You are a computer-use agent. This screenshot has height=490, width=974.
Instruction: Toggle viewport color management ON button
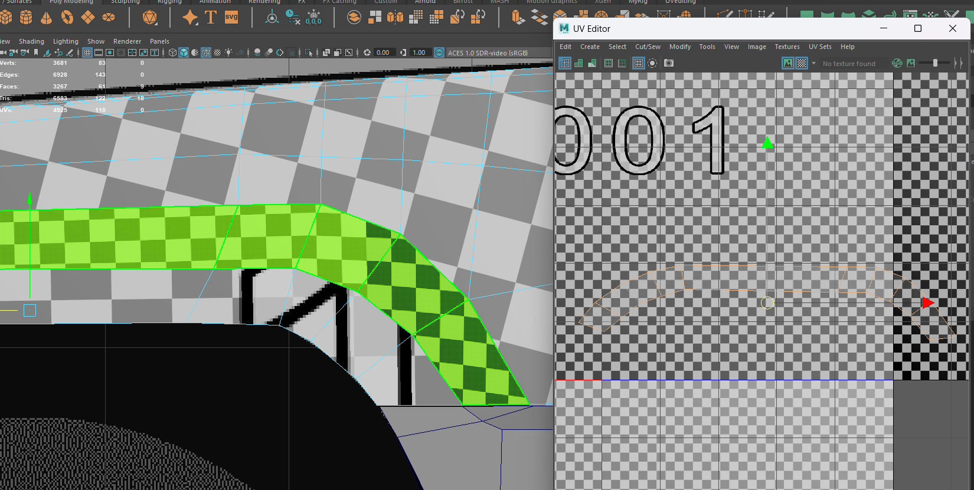pos(439,52)
